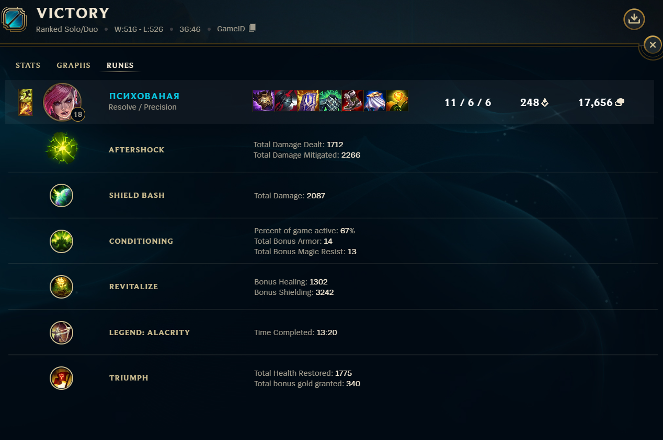The width and height of the screenshot is (663, 440).
Task: Select the boots item icon
Action: tap(352, 101)
